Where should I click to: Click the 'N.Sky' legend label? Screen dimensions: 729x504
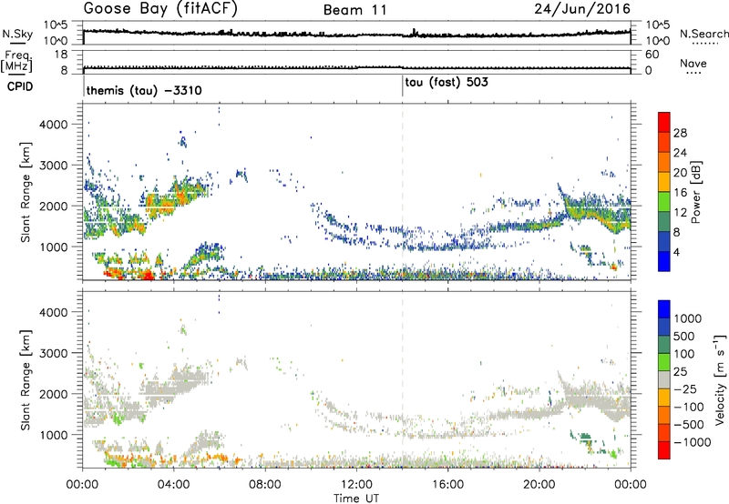[x=17, y=34]
